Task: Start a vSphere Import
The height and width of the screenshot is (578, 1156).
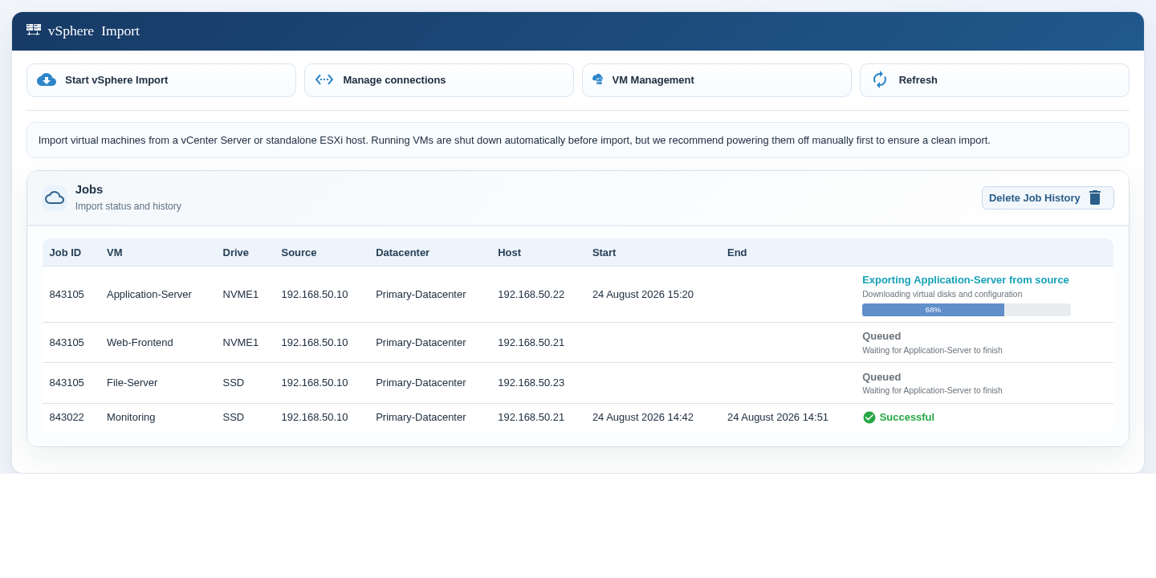Action: [x=161, y=80]
